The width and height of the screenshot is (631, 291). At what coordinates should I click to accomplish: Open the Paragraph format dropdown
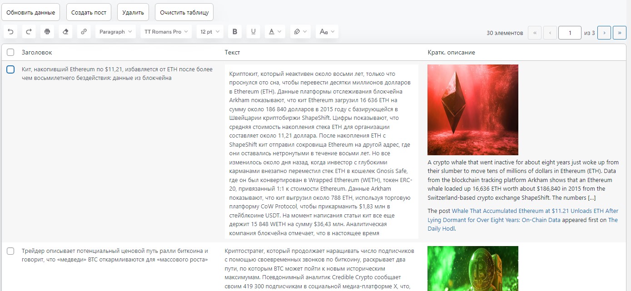[x=115, y=32]
